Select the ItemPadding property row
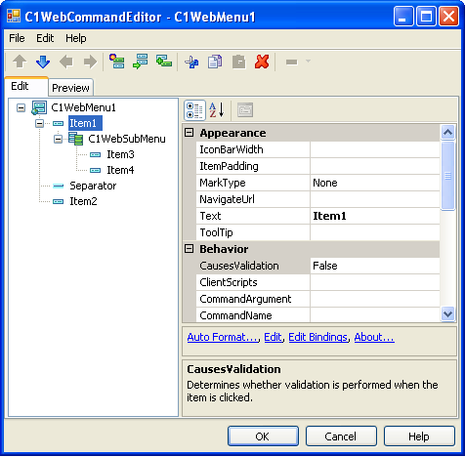This screenshot has width=465, height=457. (317, 166)
